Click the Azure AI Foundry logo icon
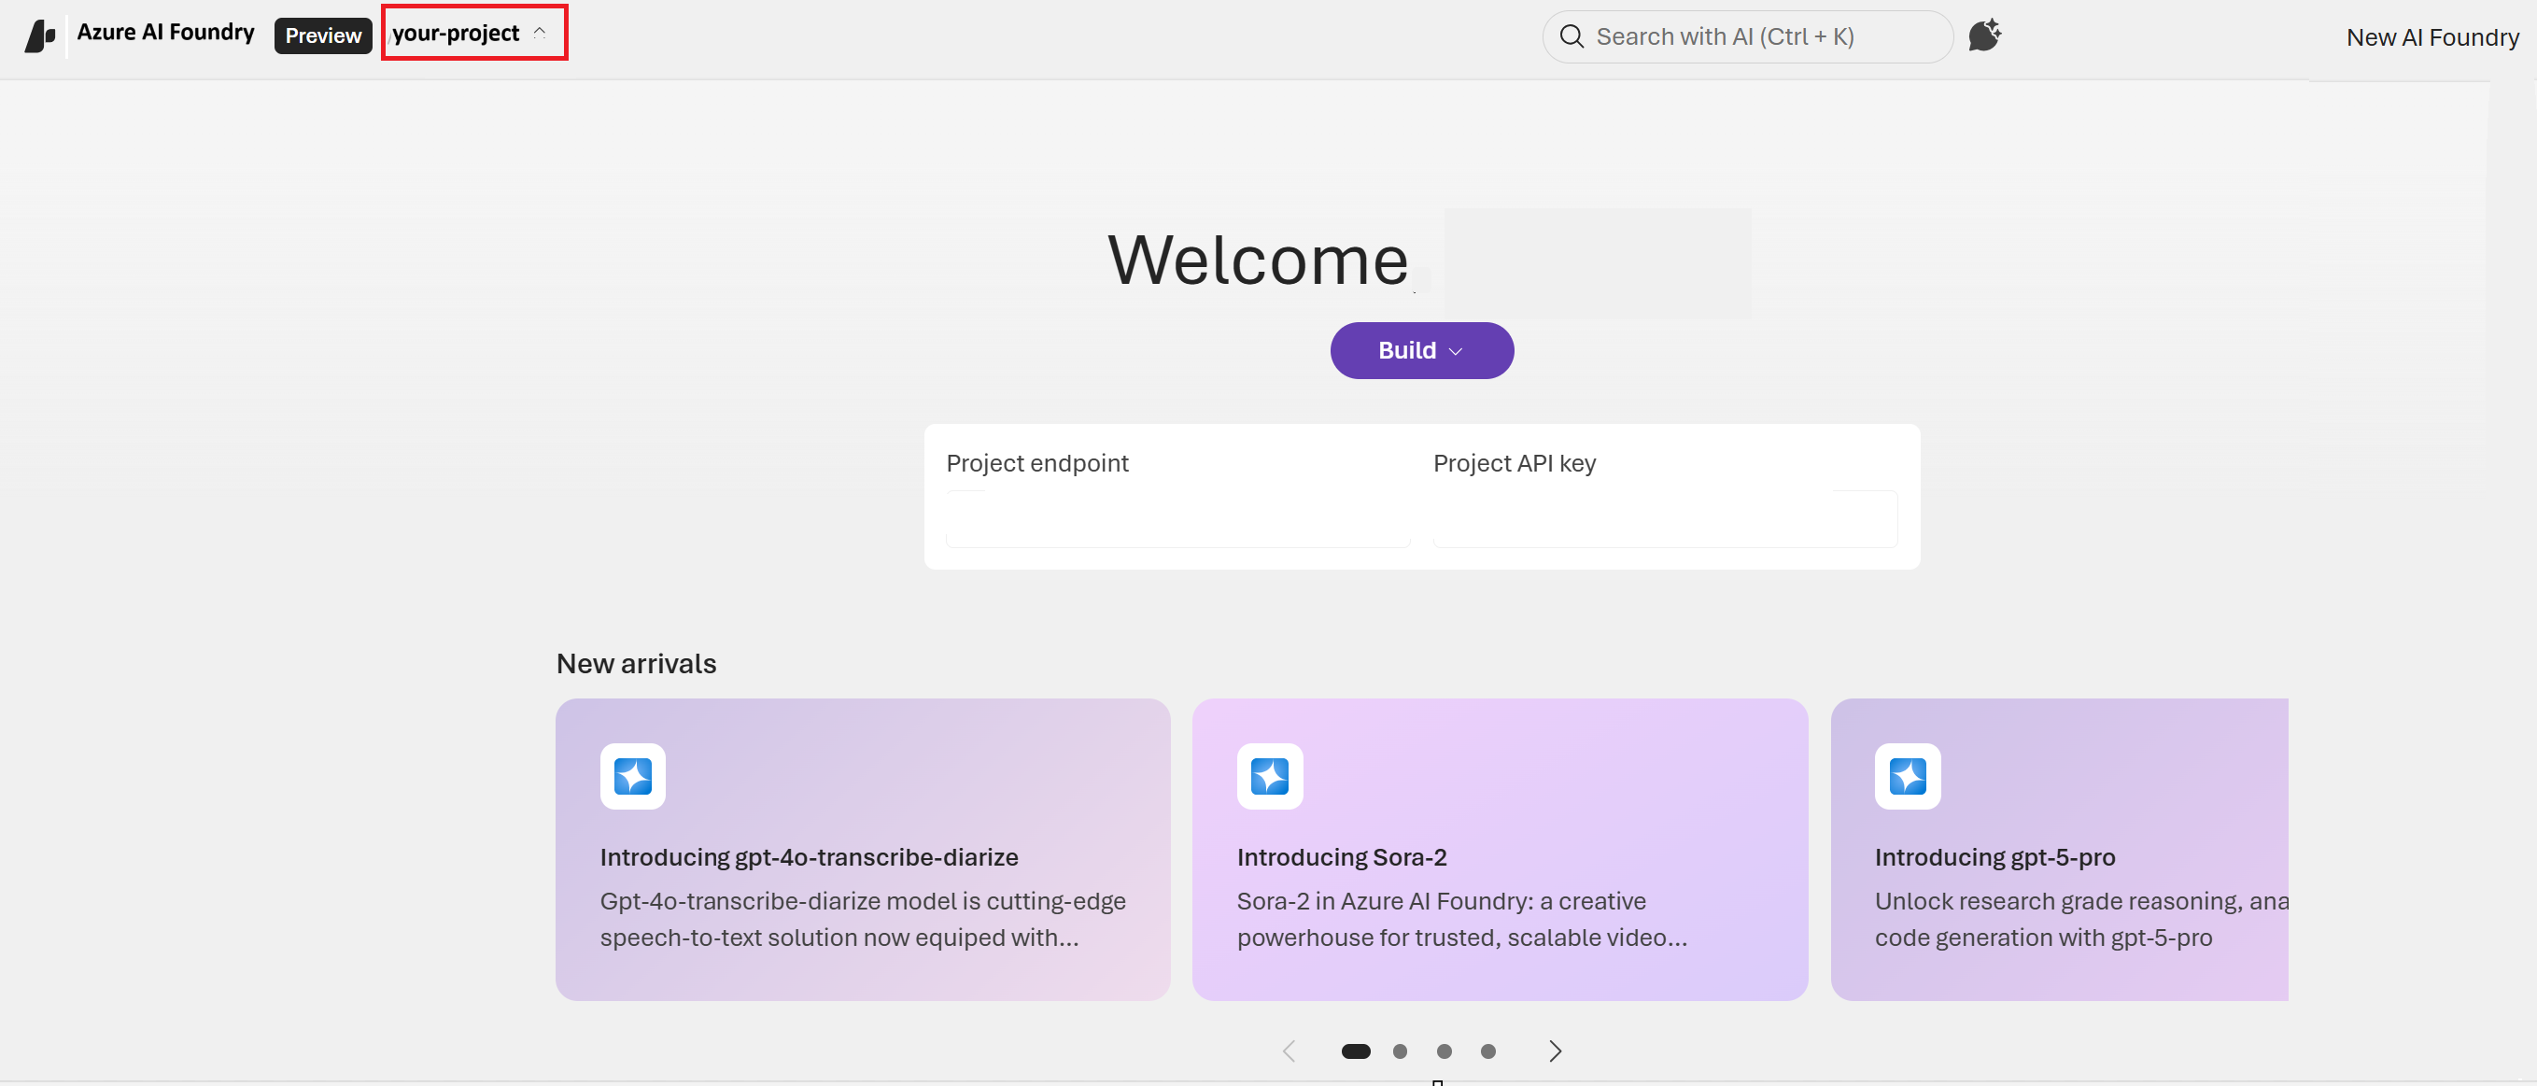Image resolution: width=2537 pixels, height=1086 pixels. (38, 35)
